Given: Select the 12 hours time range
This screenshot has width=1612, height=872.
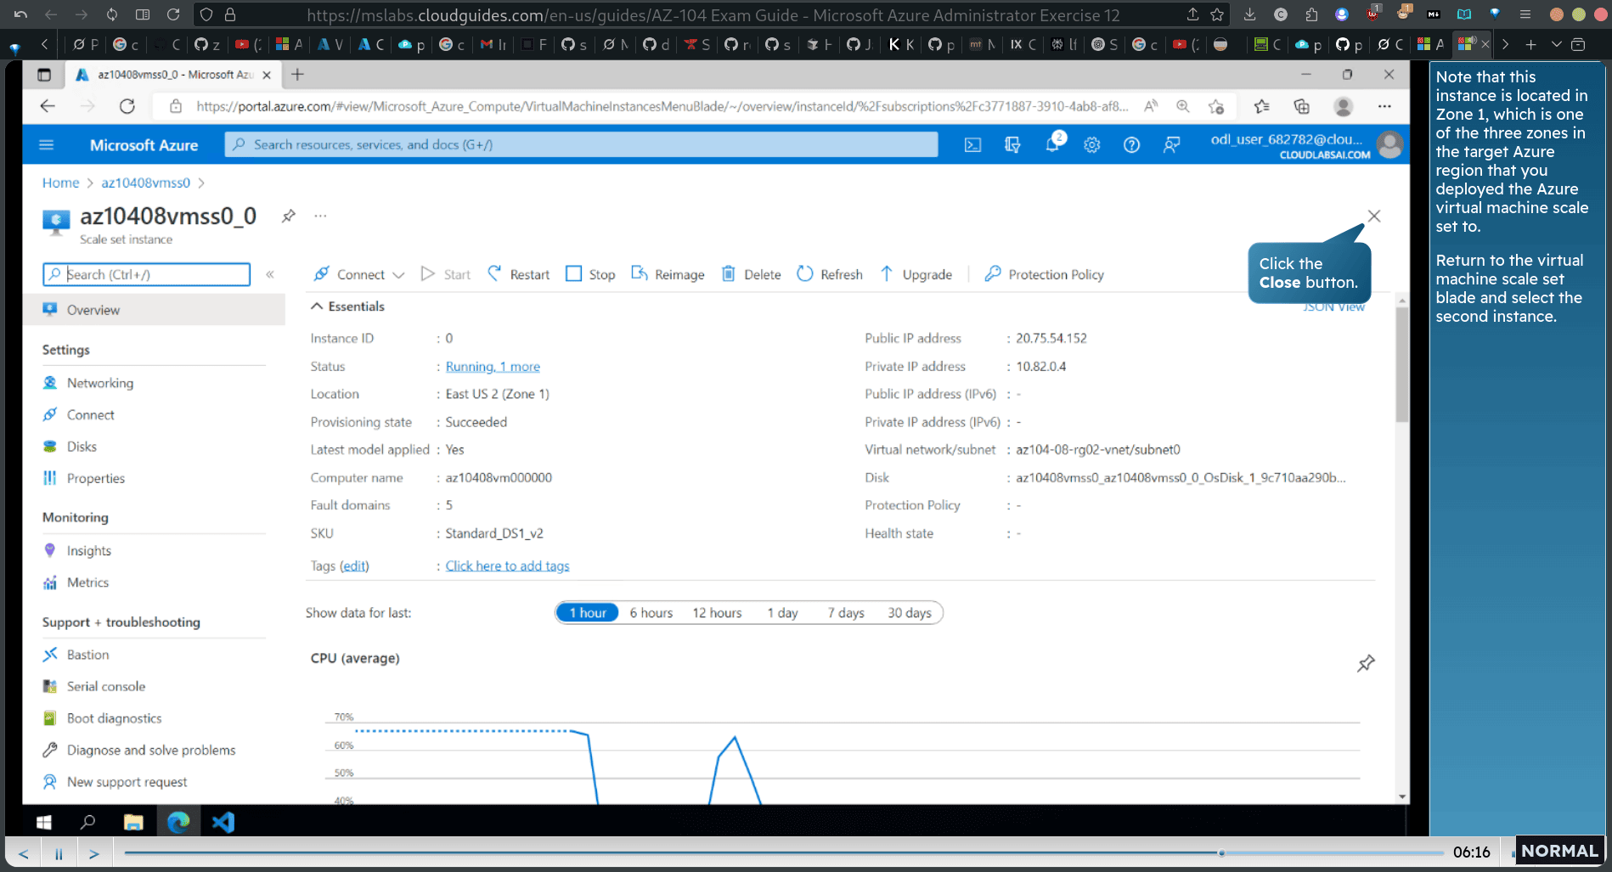Looking at the screenshot, I should (717, 613).
